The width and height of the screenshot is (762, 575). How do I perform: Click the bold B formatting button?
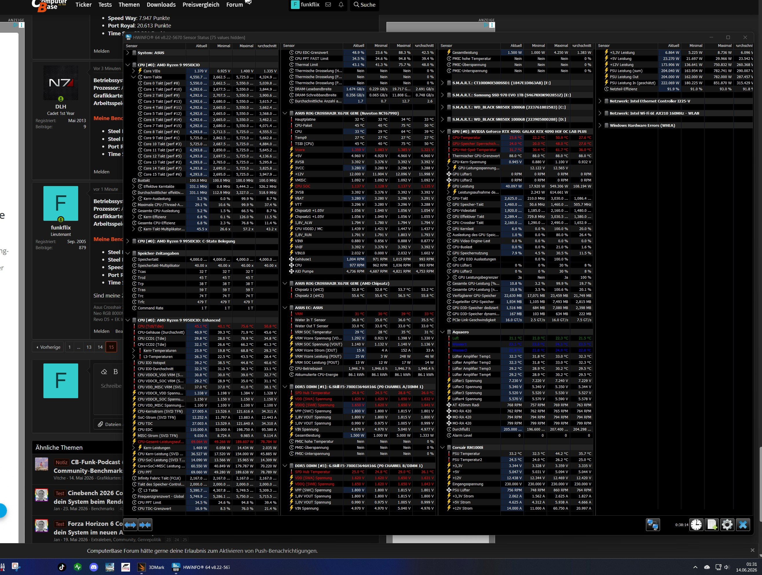click(116, 372)
